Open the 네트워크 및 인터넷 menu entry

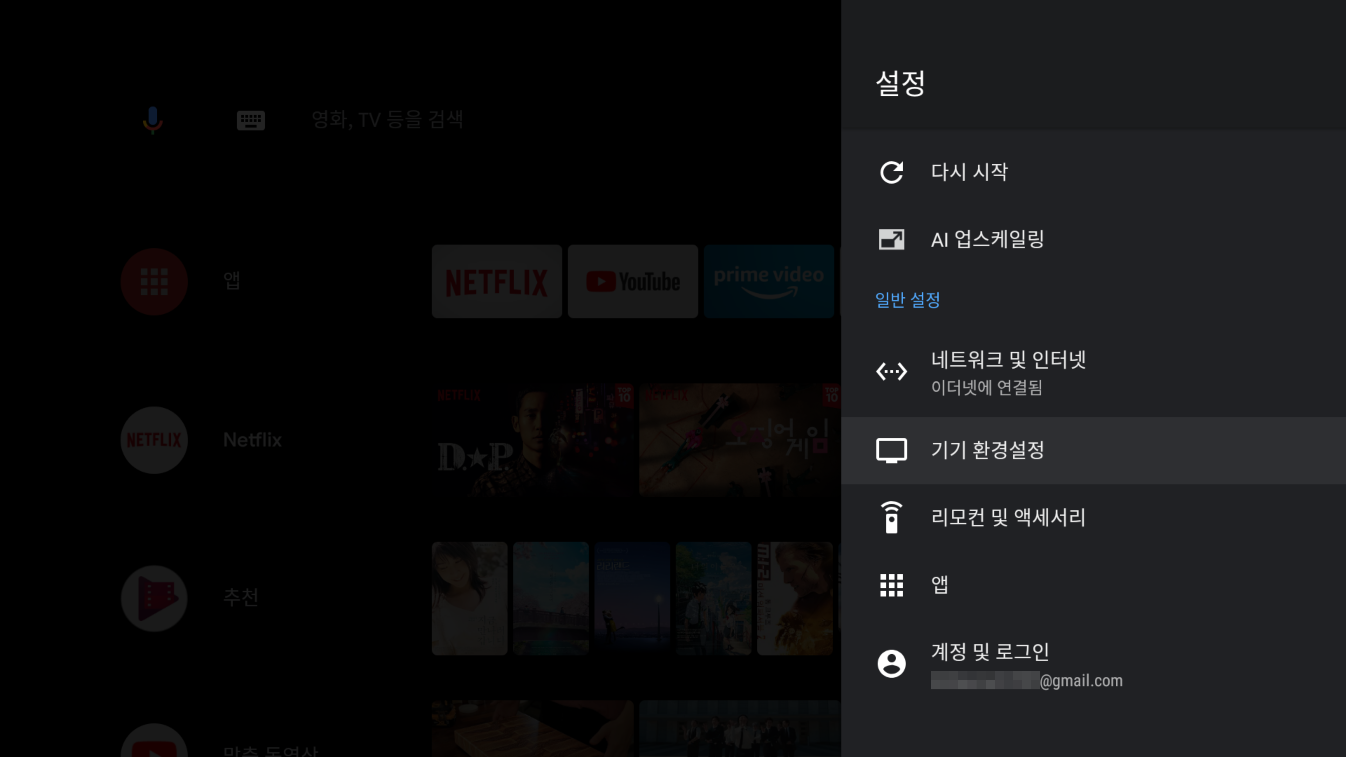click(x=1008, y=360)
